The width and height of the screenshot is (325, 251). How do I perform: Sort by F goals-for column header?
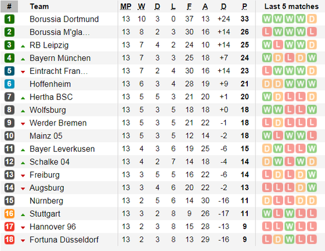(189, 6)
